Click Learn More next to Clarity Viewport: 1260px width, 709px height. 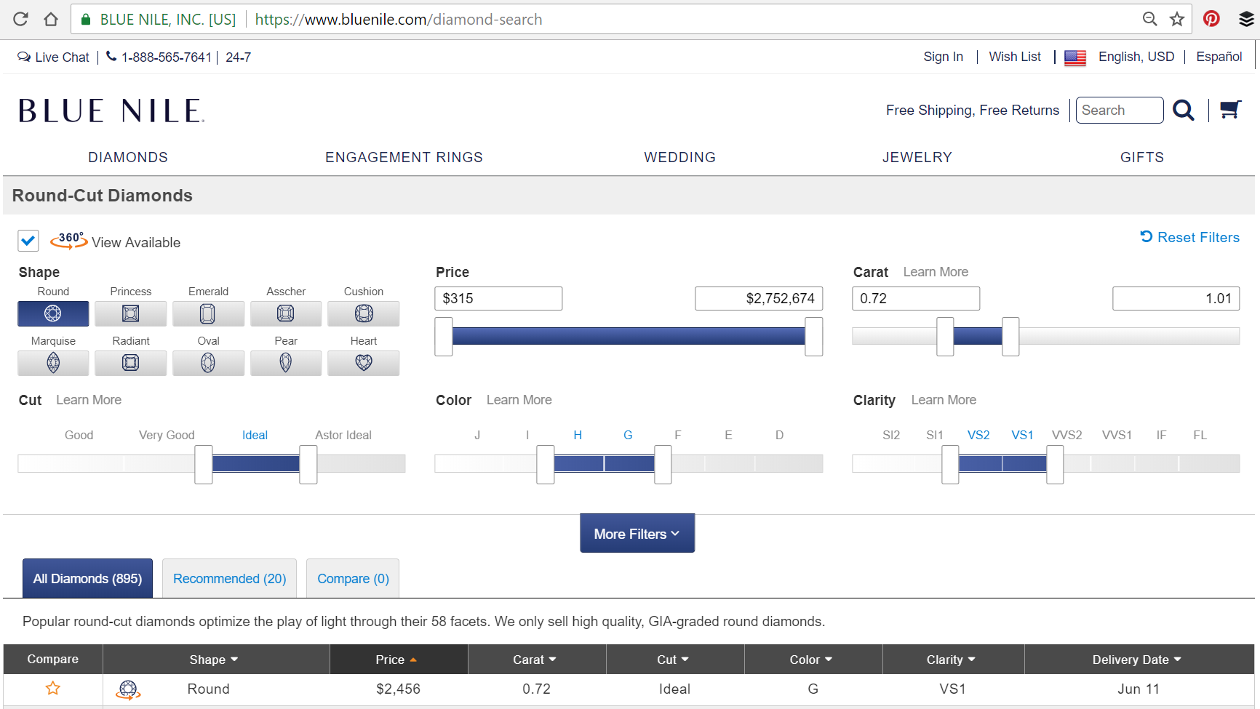coord(944,400)
